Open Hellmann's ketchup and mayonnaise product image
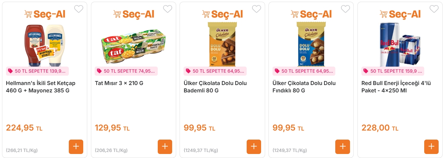The height and width of the screenshot is (158, 444). tap(45, 45)
